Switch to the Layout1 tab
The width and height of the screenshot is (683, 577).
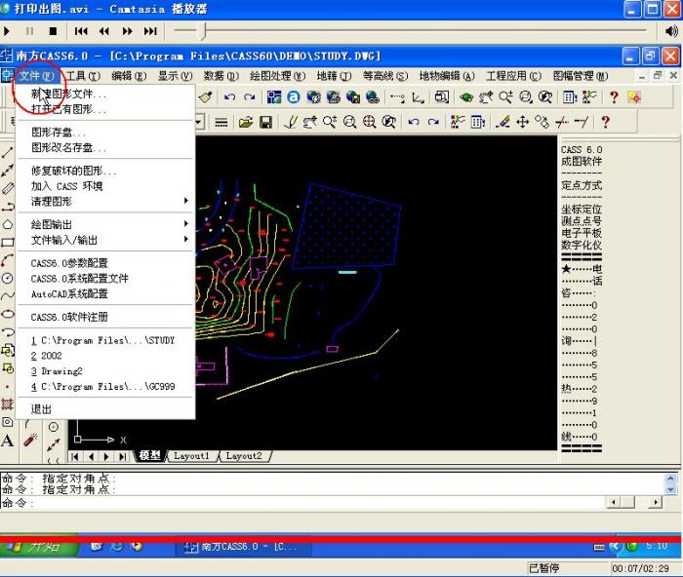(191, 456)
